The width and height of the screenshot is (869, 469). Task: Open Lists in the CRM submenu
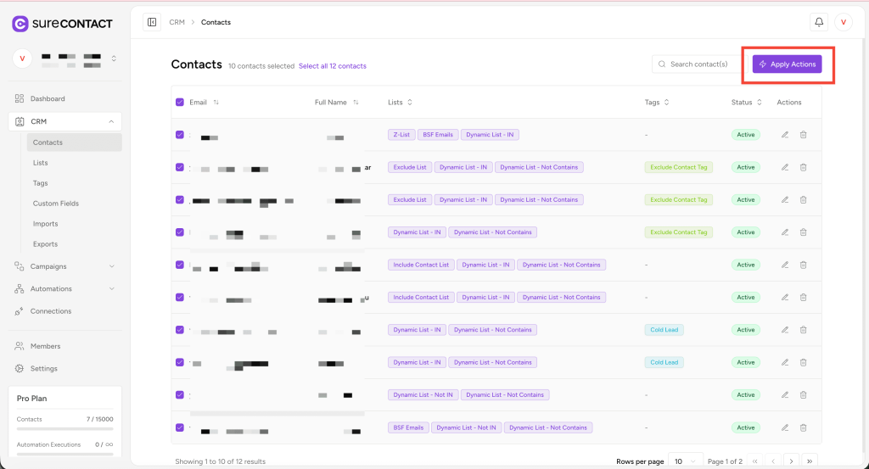point(41,163)
